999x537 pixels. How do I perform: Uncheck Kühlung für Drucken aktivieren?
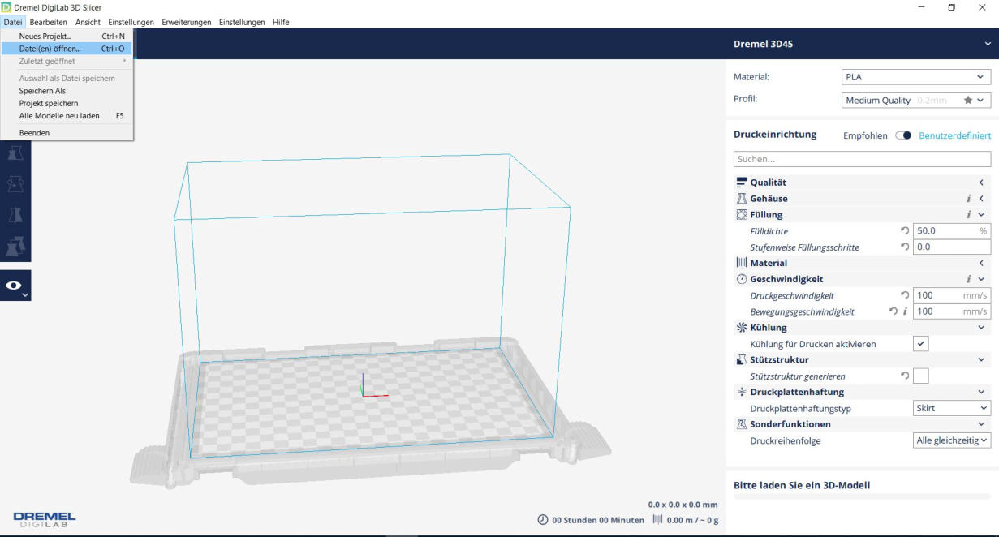[921, 344]
